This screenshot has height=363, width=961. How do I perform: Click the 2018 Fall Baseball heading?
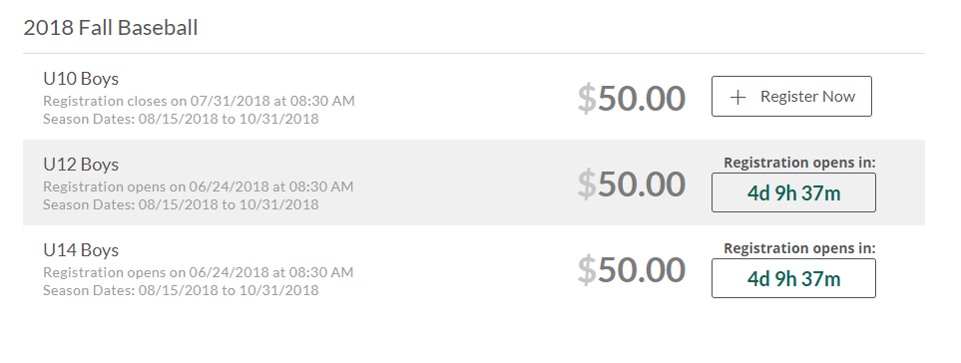[x=111, y=28]
